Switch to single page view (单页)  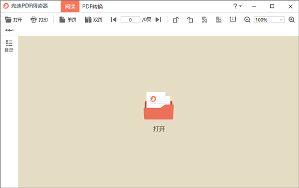click(x=68, y=19)
